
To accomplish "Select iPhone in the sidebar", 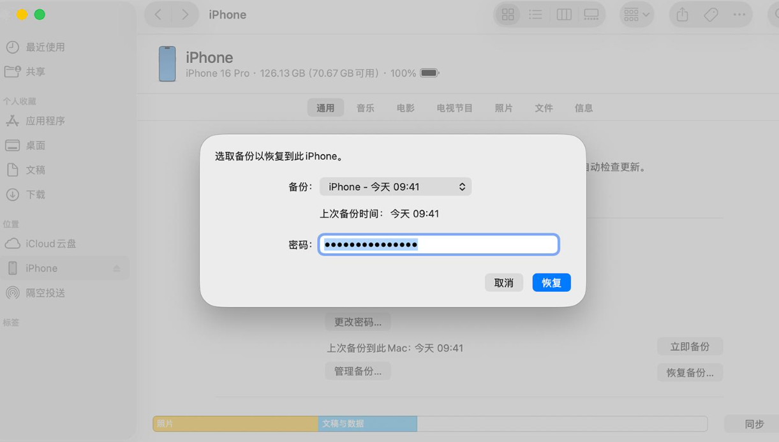I will coord(64,269).
